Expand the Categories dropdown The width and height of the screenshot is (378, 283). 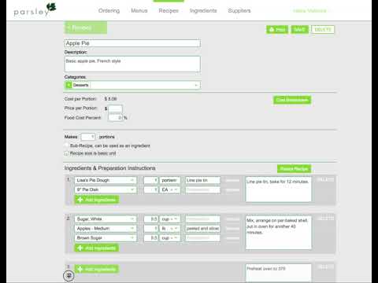[196, 85]
